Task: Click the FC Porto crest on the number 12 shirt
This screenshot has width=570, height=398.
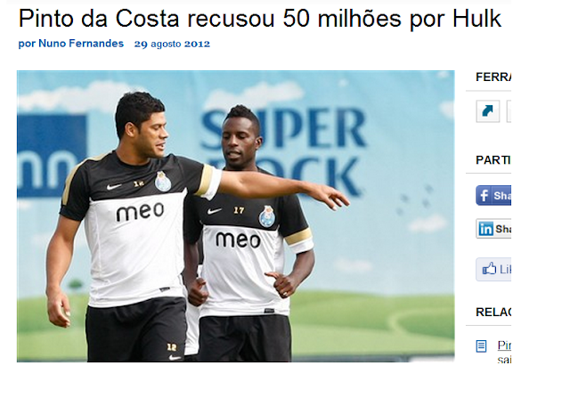Action: 162,181
